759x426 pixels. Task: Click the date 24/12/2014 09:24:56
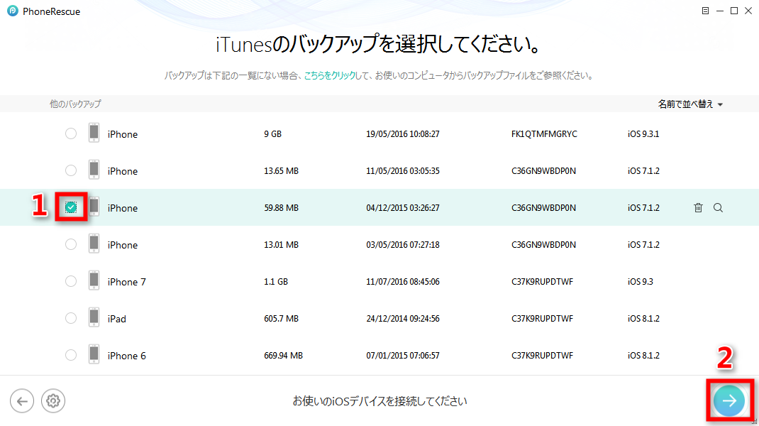pyautogui.click(x=403, y=319)
